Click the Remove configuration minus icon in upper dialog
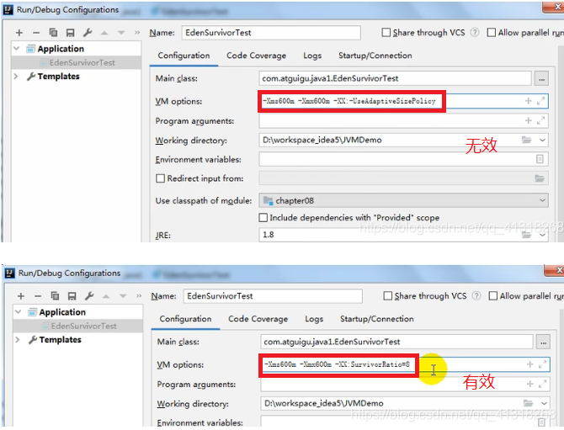The height and width of the screenshot is (430, 564). (x=36, y=33)
